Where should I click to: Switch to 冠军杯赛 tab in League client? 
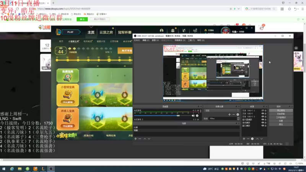125,32
